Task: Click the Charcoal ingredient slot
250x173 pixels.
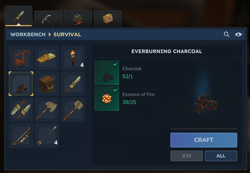Action: point(107,73)
